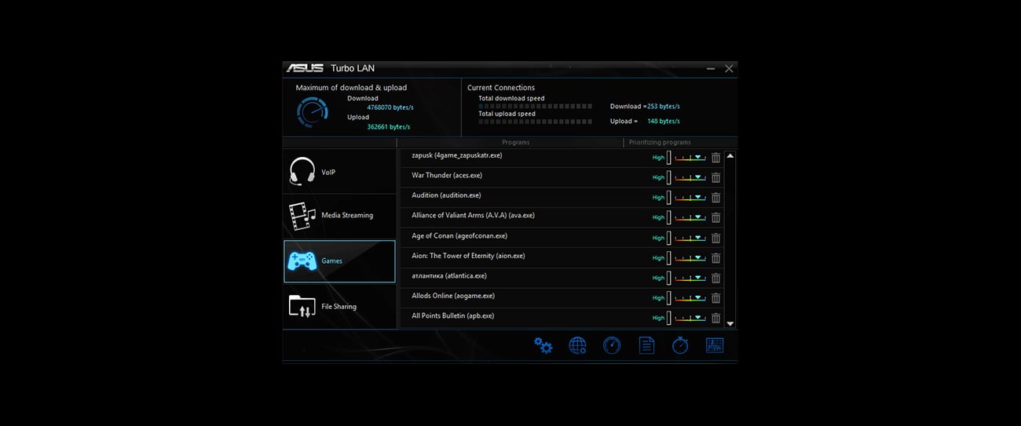This screenshot has width=1021, height=426.
Task: Open the graph monitor icon in bottom toolbar
Action: tap(714, 345)
